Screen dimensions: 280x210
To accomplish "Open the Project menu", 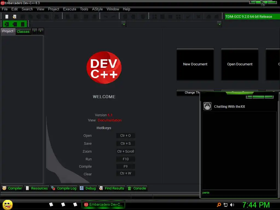I will [54, 9].
